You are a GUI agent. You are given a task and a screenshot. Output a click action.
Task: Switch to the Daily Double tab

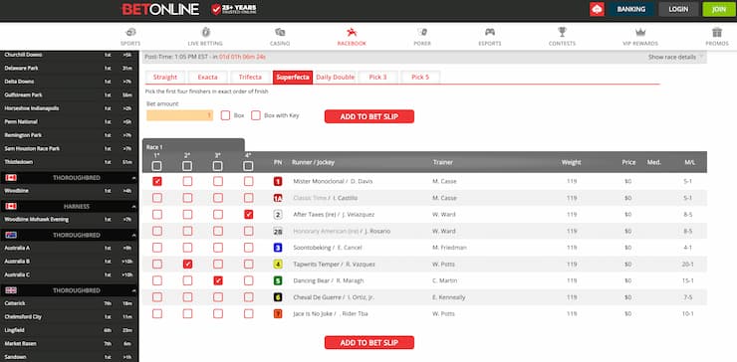(x=335, y=77)
